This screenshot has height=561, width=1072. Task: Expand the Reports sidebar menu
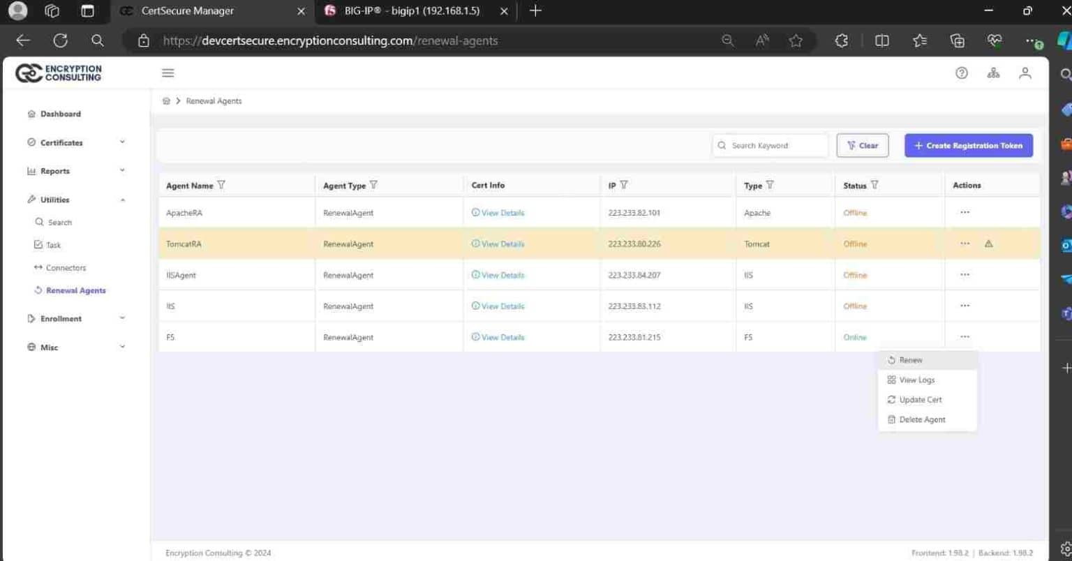point(76,171)
